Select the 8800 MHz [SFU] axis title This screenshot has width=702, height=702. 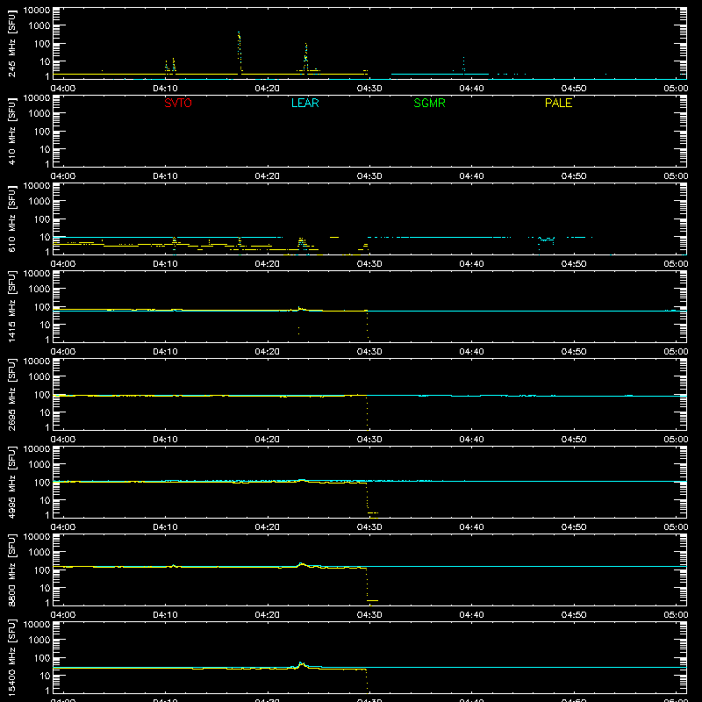[x=11, y=569]
